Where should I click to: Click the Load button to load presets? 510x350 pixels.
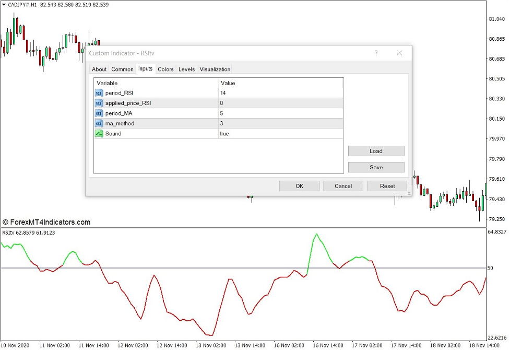[x=376, y=151]
